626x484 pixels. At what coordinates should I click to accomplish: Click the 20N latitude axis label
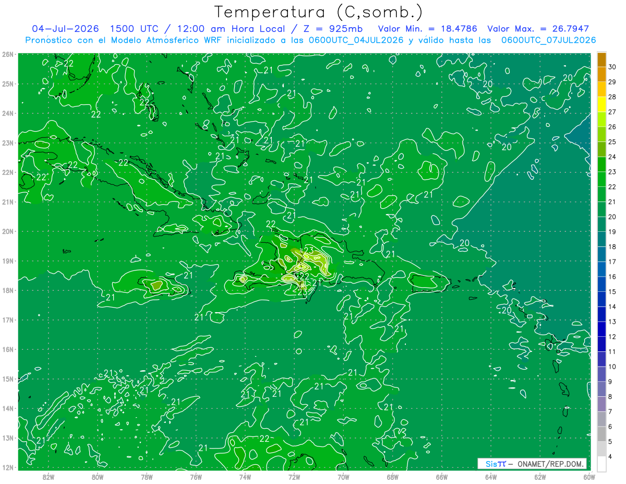(x=8, y=231)
